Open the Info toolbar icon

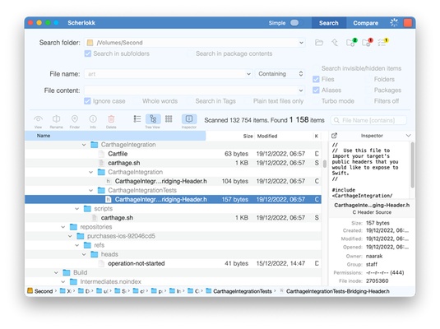click(x=93, y=119)
